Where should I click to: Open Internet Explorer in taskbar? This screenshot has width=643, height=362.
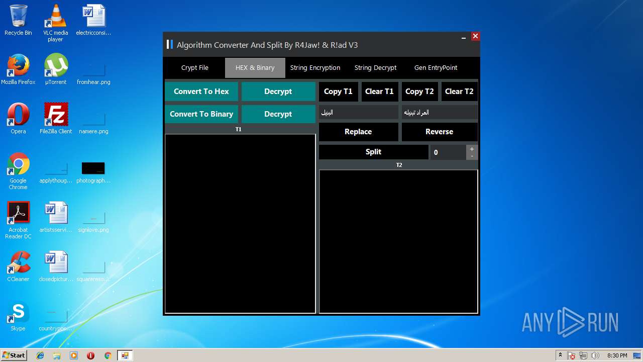(x=40, y=355)
